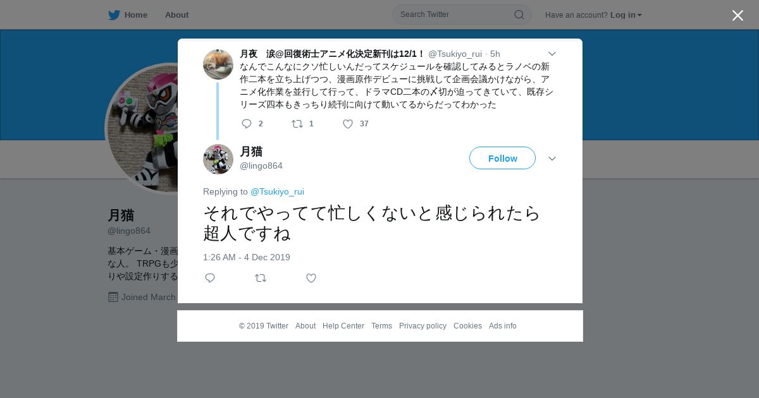Open the About tab in top bar
Viewport: 759px width, 398px height.
[x=176, y=15]
